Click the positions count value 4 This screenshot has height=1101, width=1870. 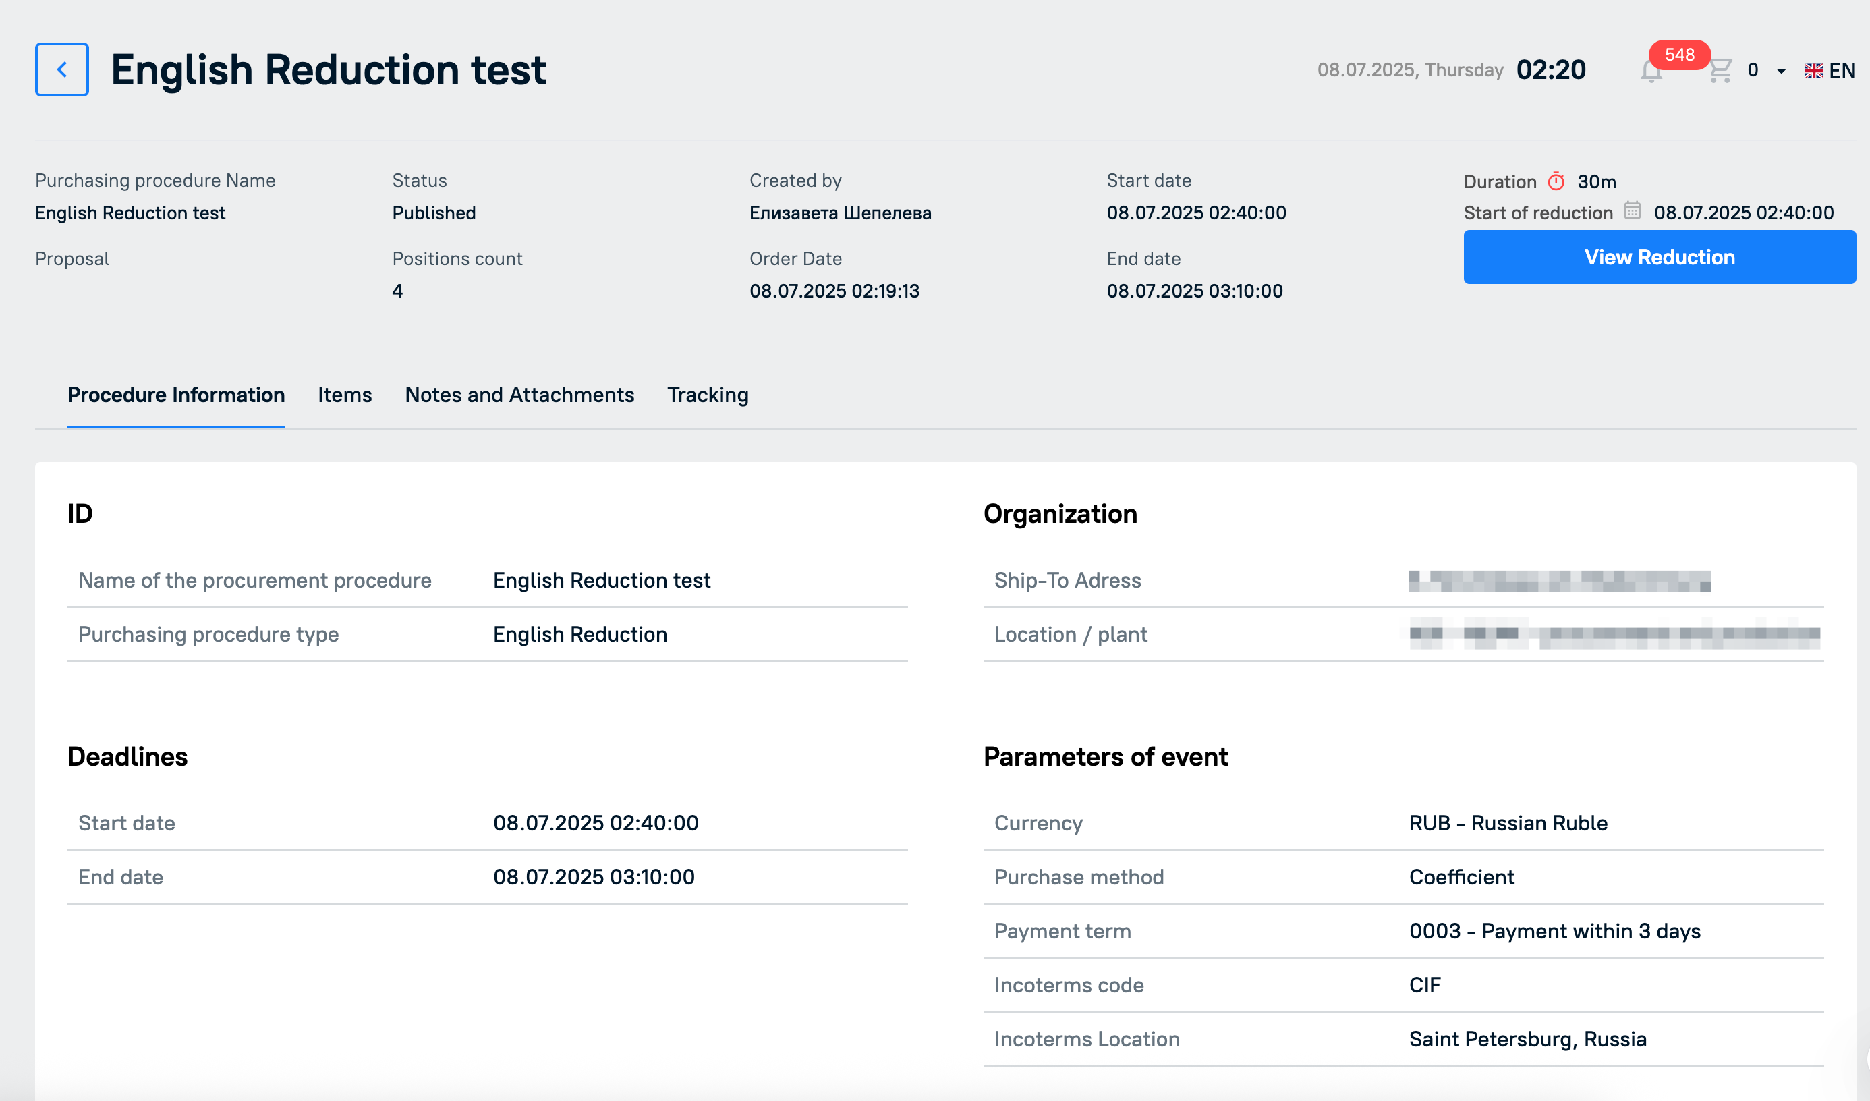pyautogui.click(x=398, y=291)
